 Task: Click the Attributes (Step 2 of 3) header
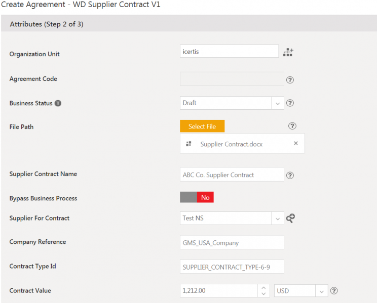[47, 24]
